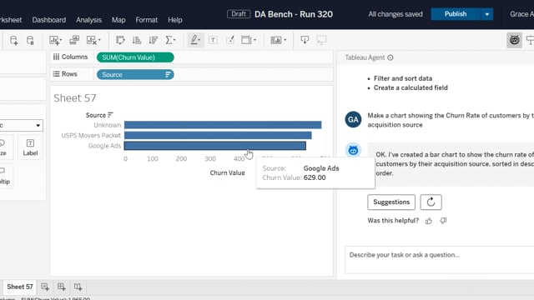534x300 pixels.
Task: Click the Highlight pen toolbar icon
Action: [x=195, y=40]
